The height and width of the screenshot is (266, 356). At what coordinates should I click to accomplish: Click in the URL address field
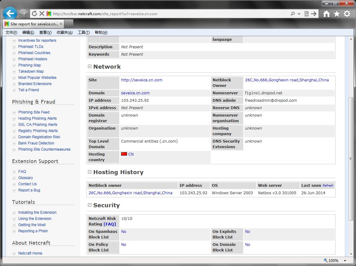tap(170, 14)
